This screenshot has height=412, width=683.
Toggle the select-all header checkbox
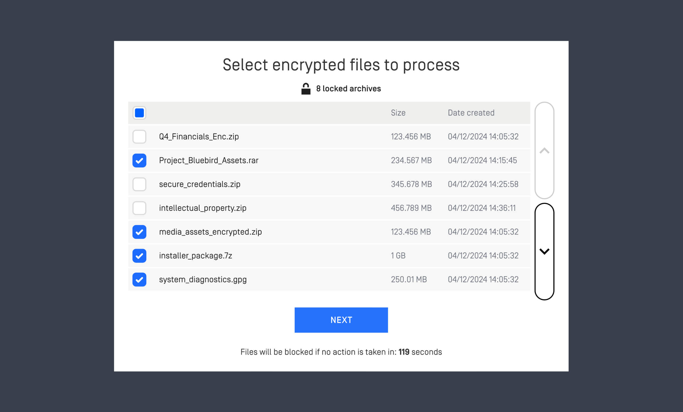139,113
